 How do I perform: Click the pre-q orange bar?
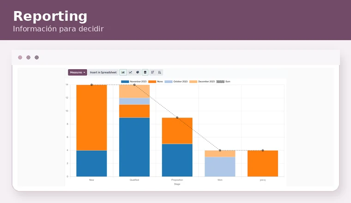263,163
